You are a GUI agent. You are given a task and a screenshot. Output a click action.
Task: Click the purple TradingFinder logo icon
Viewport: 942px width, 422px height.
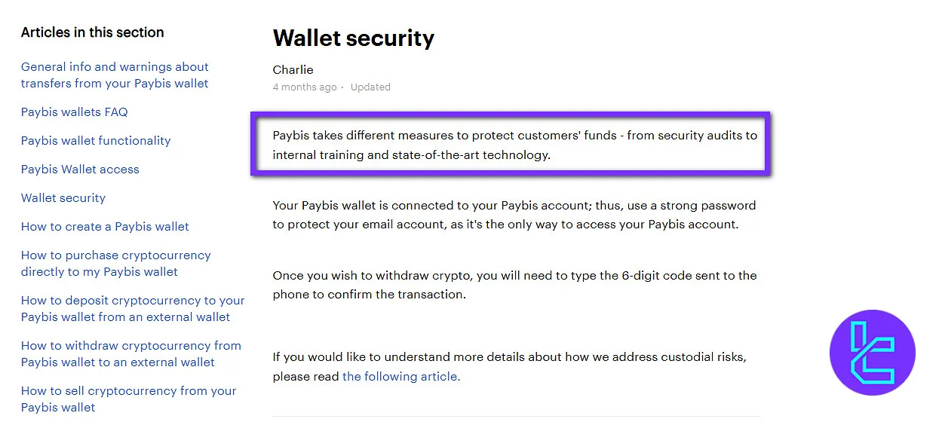[872, 352]
